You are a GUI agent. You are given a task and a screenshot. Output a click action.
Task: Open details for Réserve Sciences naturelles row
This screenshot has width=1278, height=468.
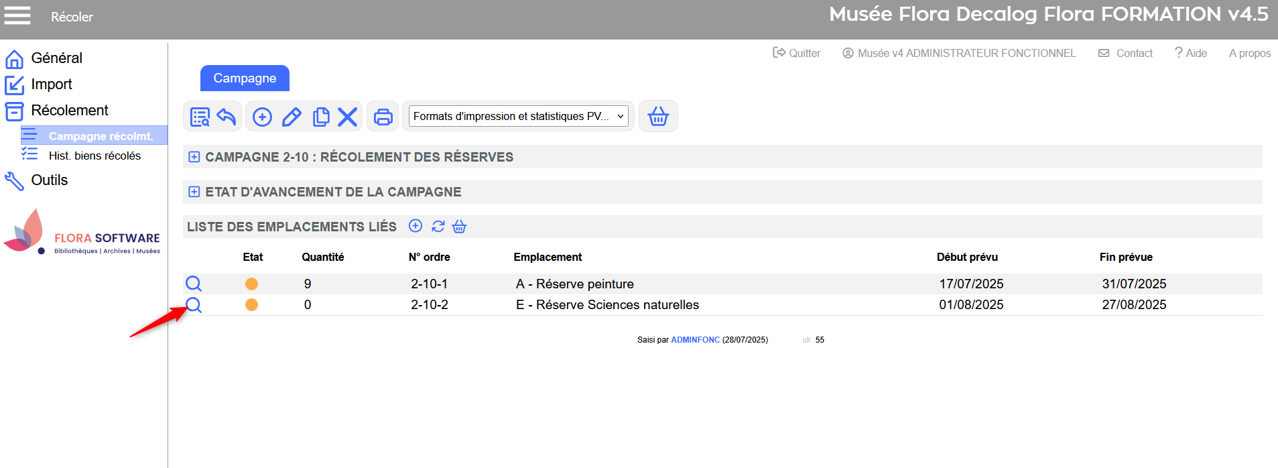(194, 305)
